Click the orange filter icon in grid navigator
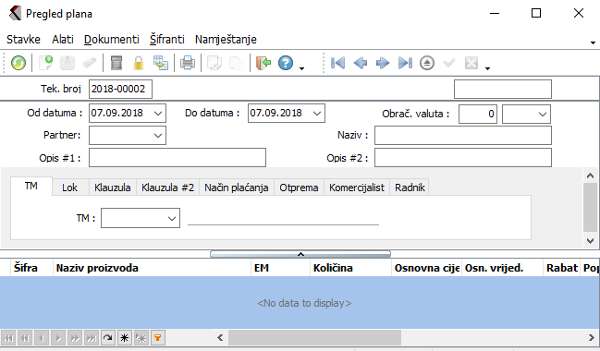The image size is (600, 351). (158, 338)
